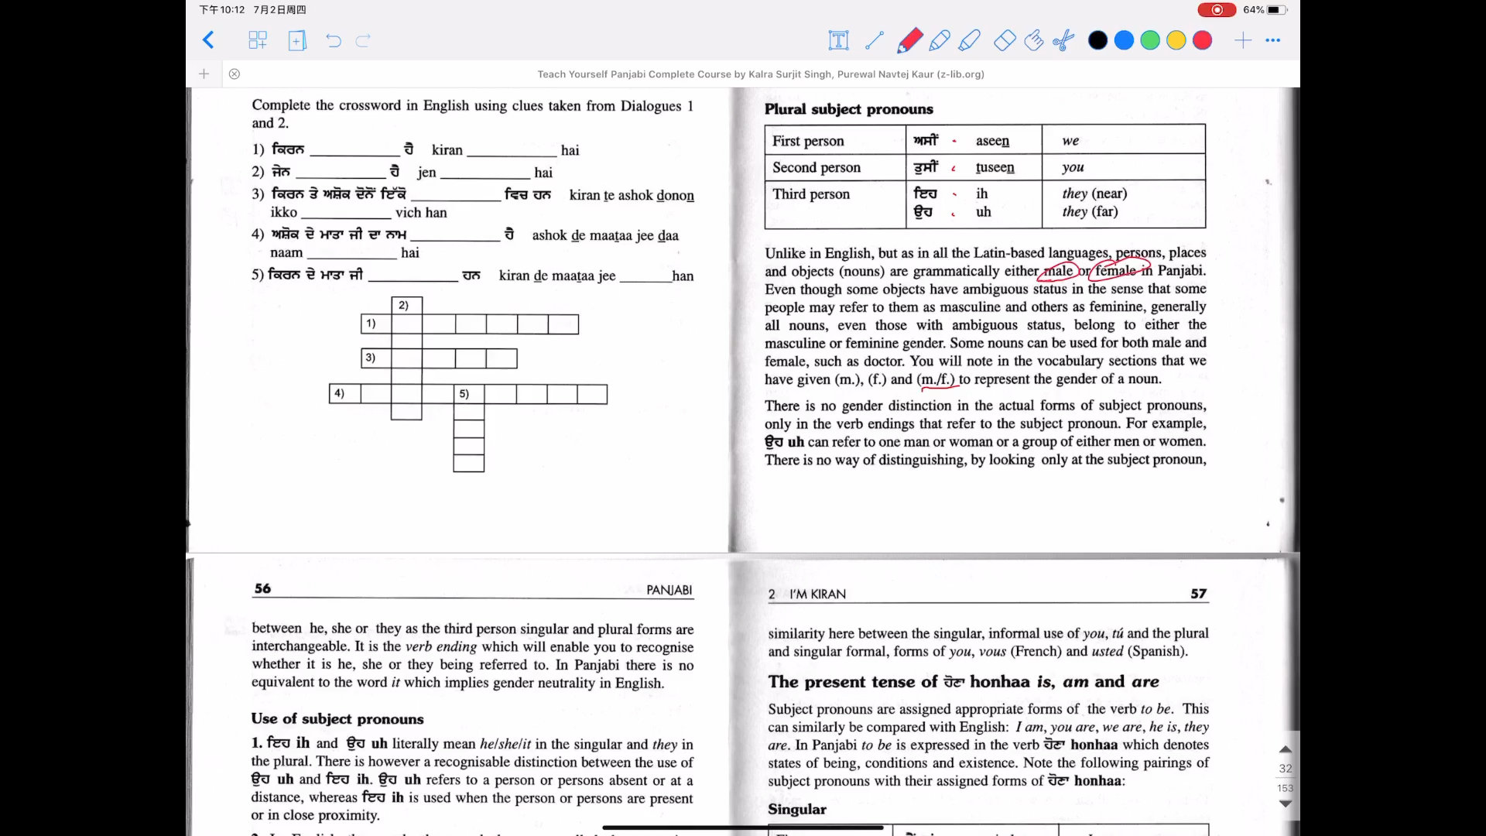Check the 64% battery indicator

(x=1265, y=10)
